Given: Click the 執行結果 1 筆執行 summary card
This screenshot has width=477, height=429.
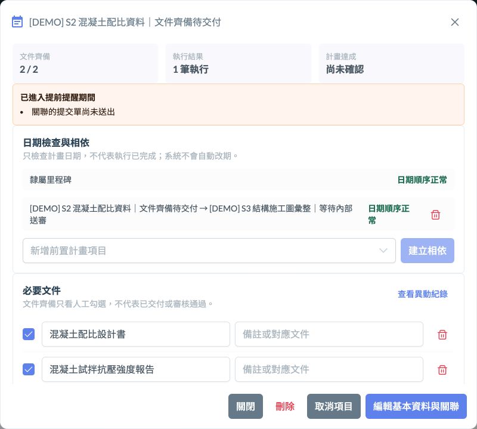Looking at the screenshot, I should pyautogui.click(x=238, y=63).
